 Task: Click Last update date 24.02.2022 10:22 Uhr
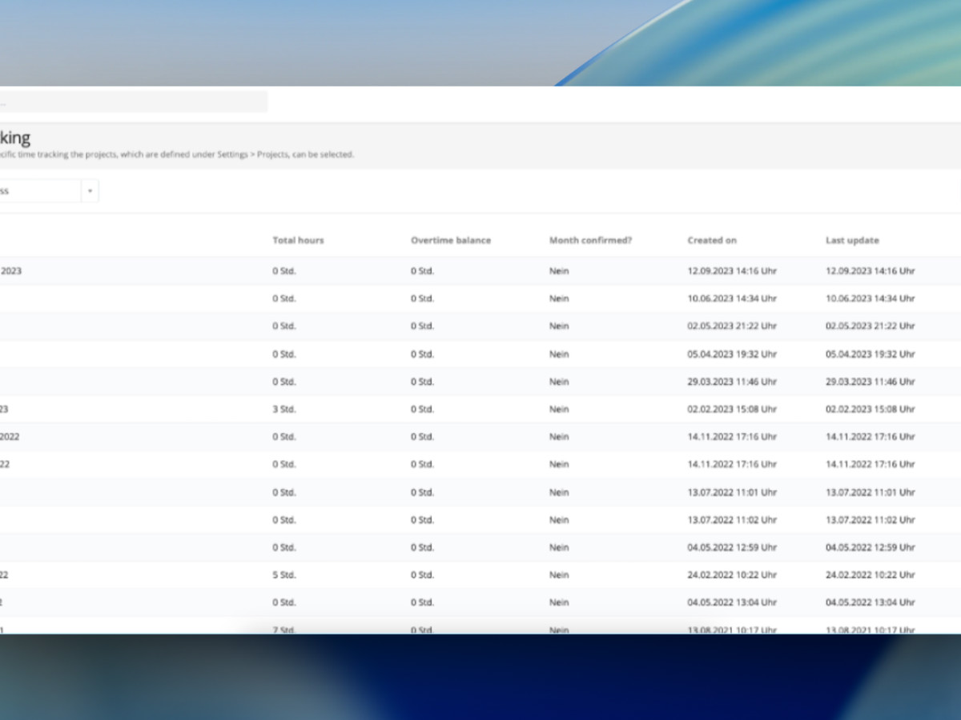point(871,574)
